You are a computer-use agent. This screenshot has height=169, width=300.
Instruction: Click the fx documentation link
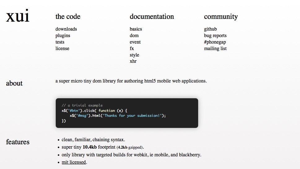[132, 49]
